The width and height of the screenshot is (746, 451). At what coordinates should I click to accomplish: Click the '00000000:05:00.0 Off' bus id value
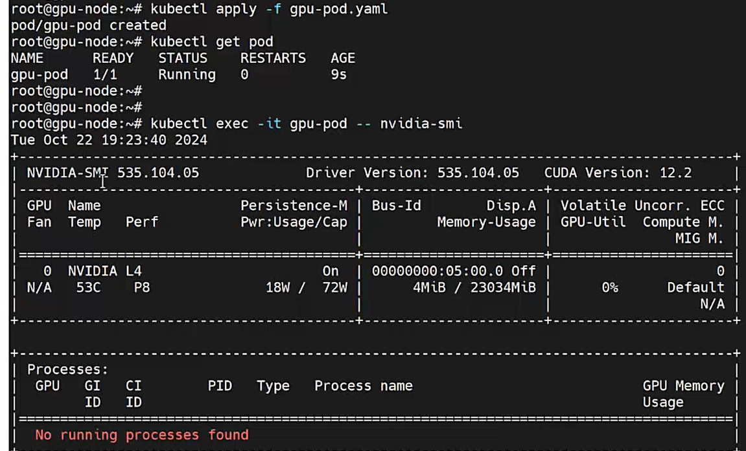(x=454, y=271)
